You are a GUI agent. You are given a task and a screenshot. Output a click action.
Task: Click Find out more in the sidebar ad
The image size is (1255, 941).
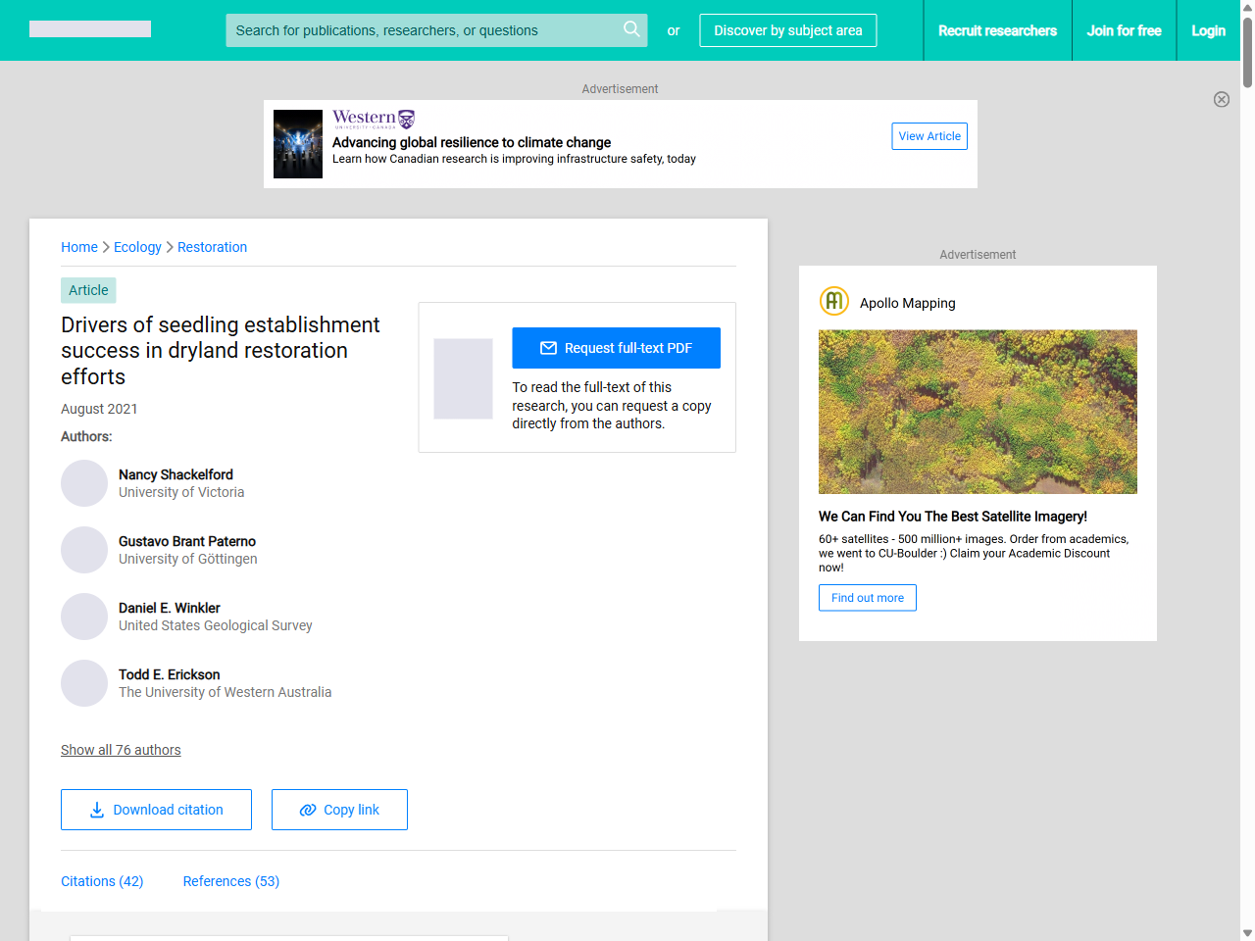coord(867,597)
